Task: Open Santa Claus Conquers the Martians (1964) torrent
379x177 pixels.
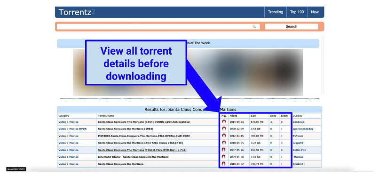Action: [x=126, y=129]
